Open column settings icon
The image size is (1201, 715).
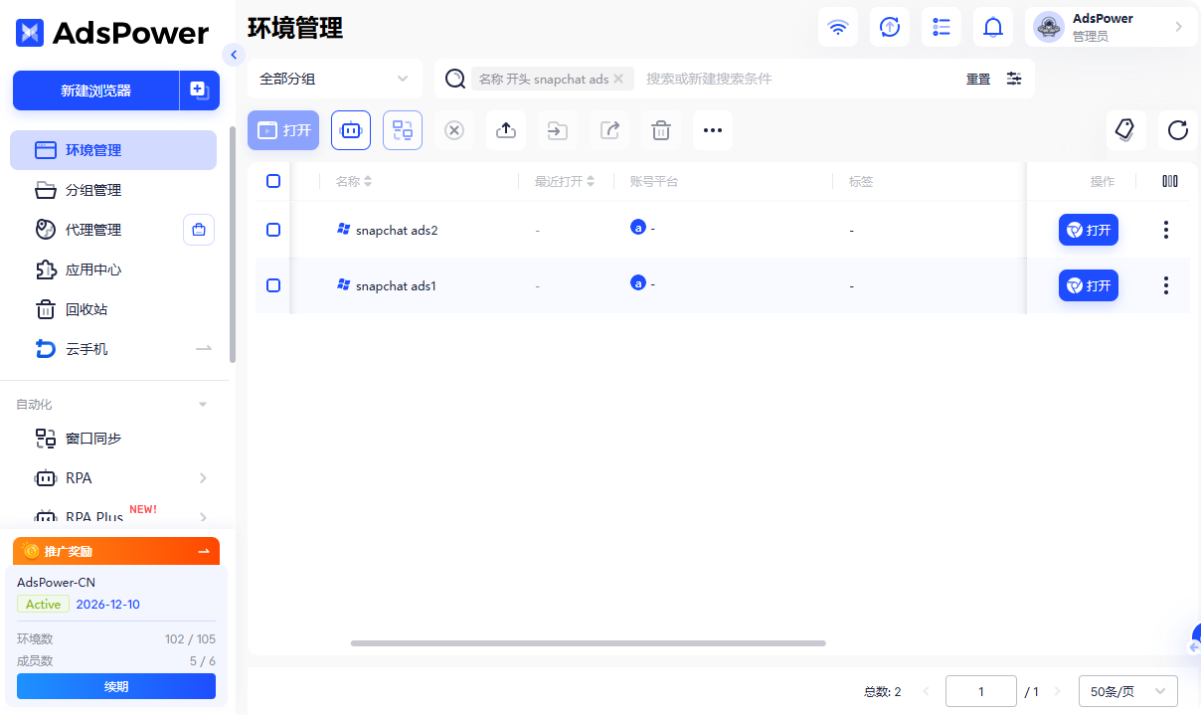pyautogui.click(x=1170, y=181)
